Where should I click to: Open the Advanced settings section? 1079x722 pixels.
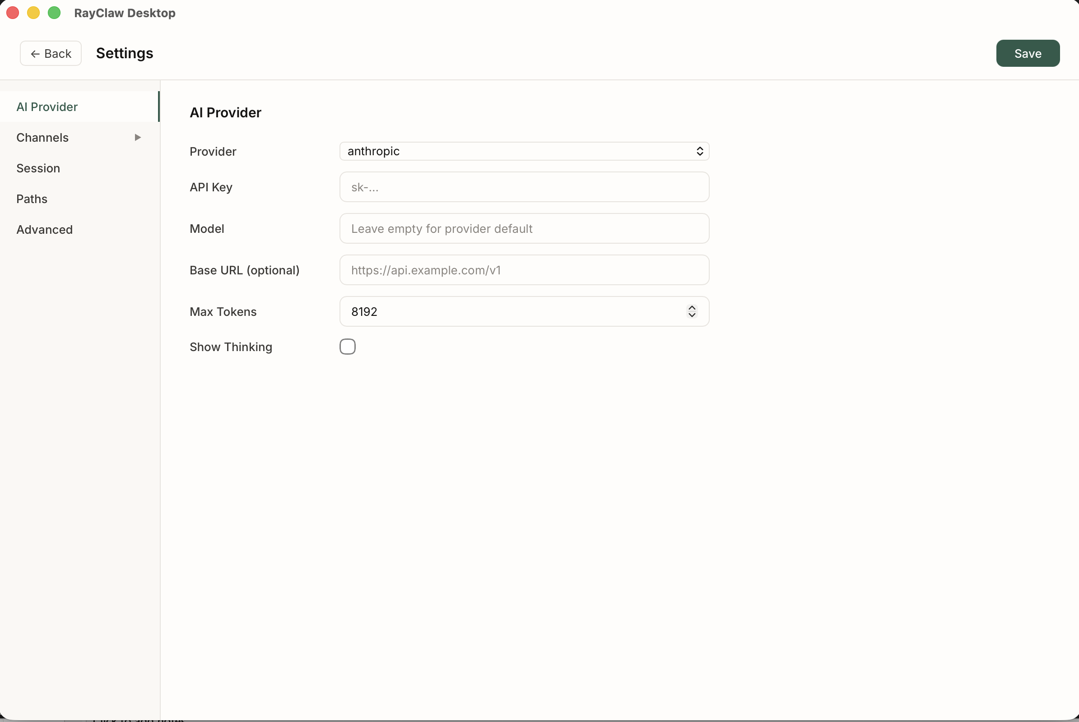pos(45,229)
